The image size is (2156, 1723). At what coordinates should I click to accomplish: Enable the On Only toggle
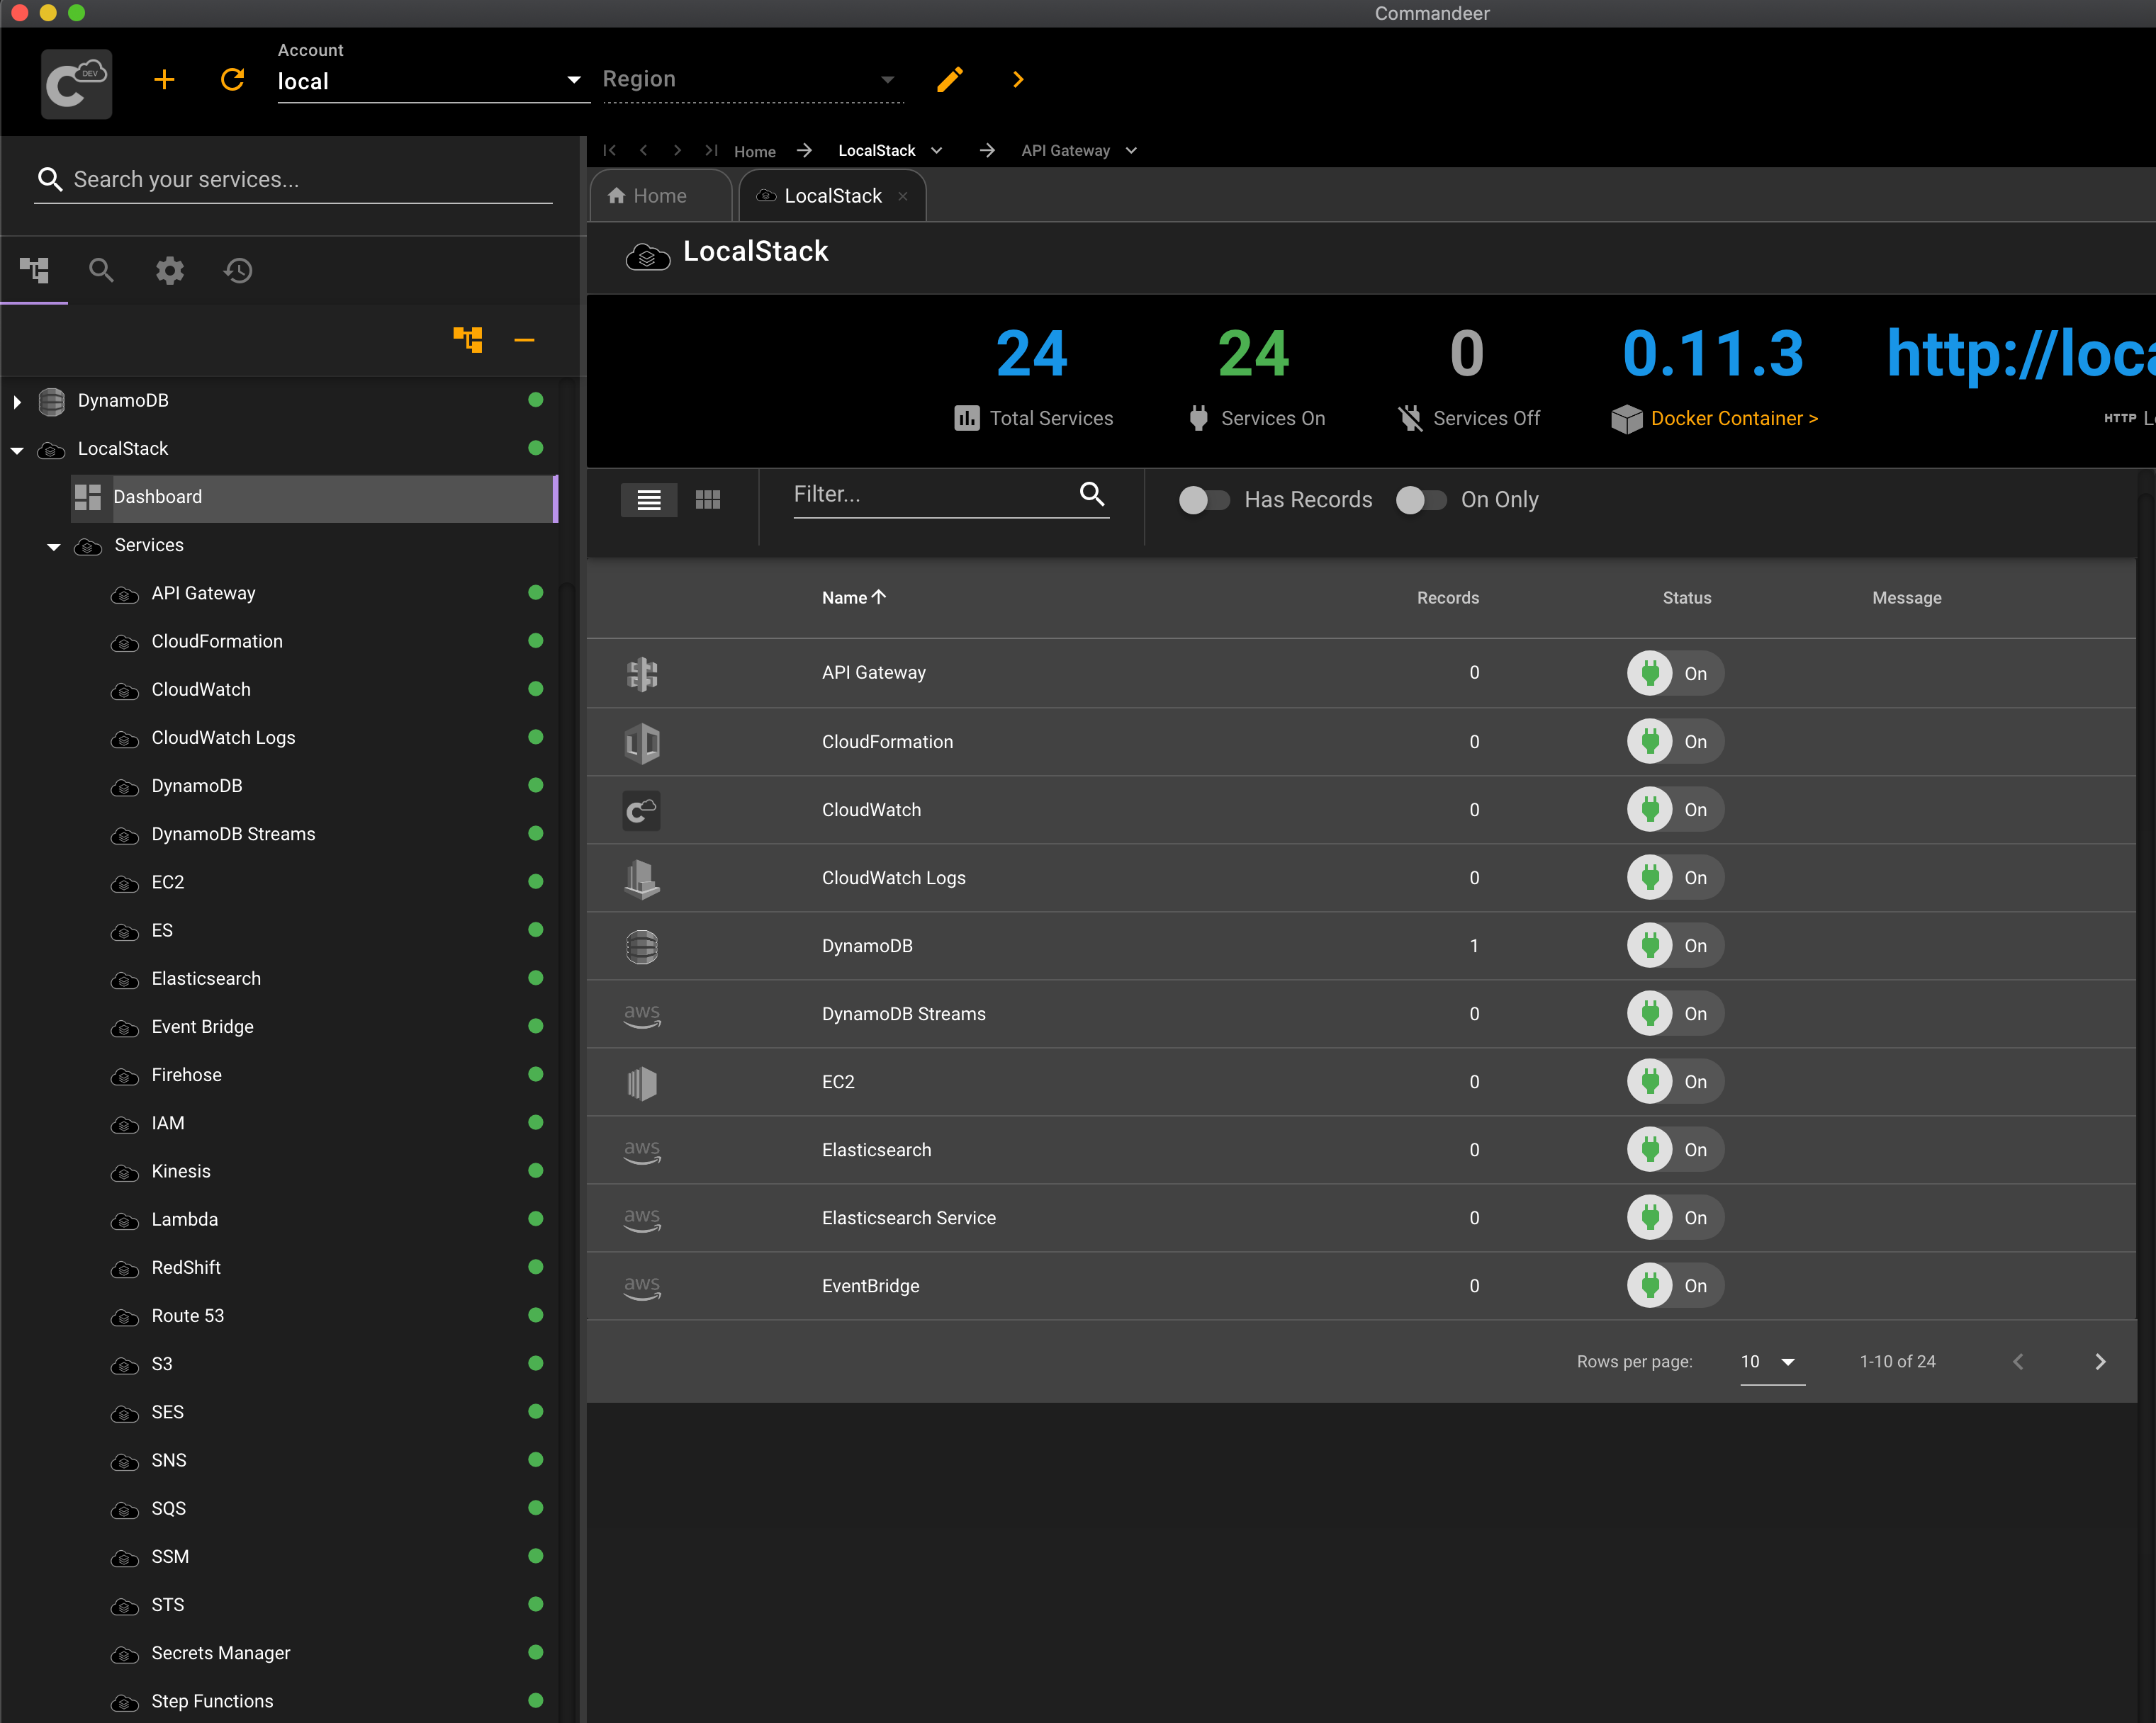coord(1420,499)
